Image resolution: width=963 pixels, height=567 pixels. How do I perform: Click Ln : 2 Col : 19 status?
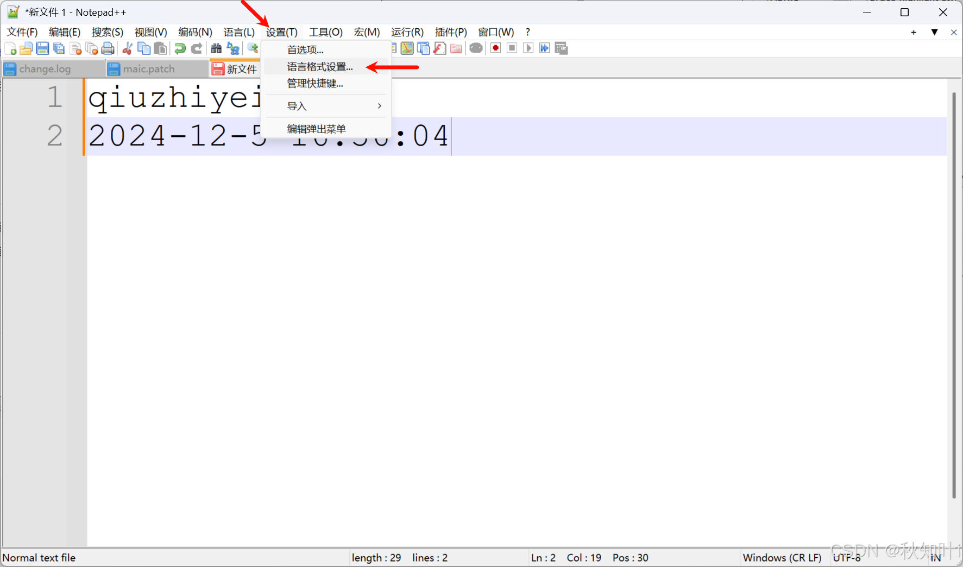(567, 558)
